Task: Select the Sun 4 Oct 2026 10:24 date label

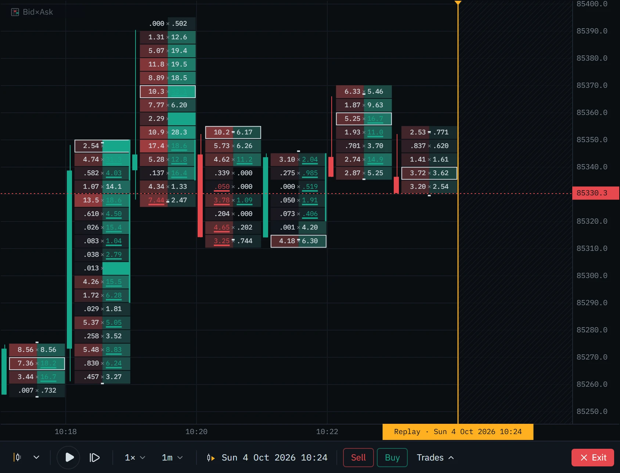Action: tap(274, 458)
